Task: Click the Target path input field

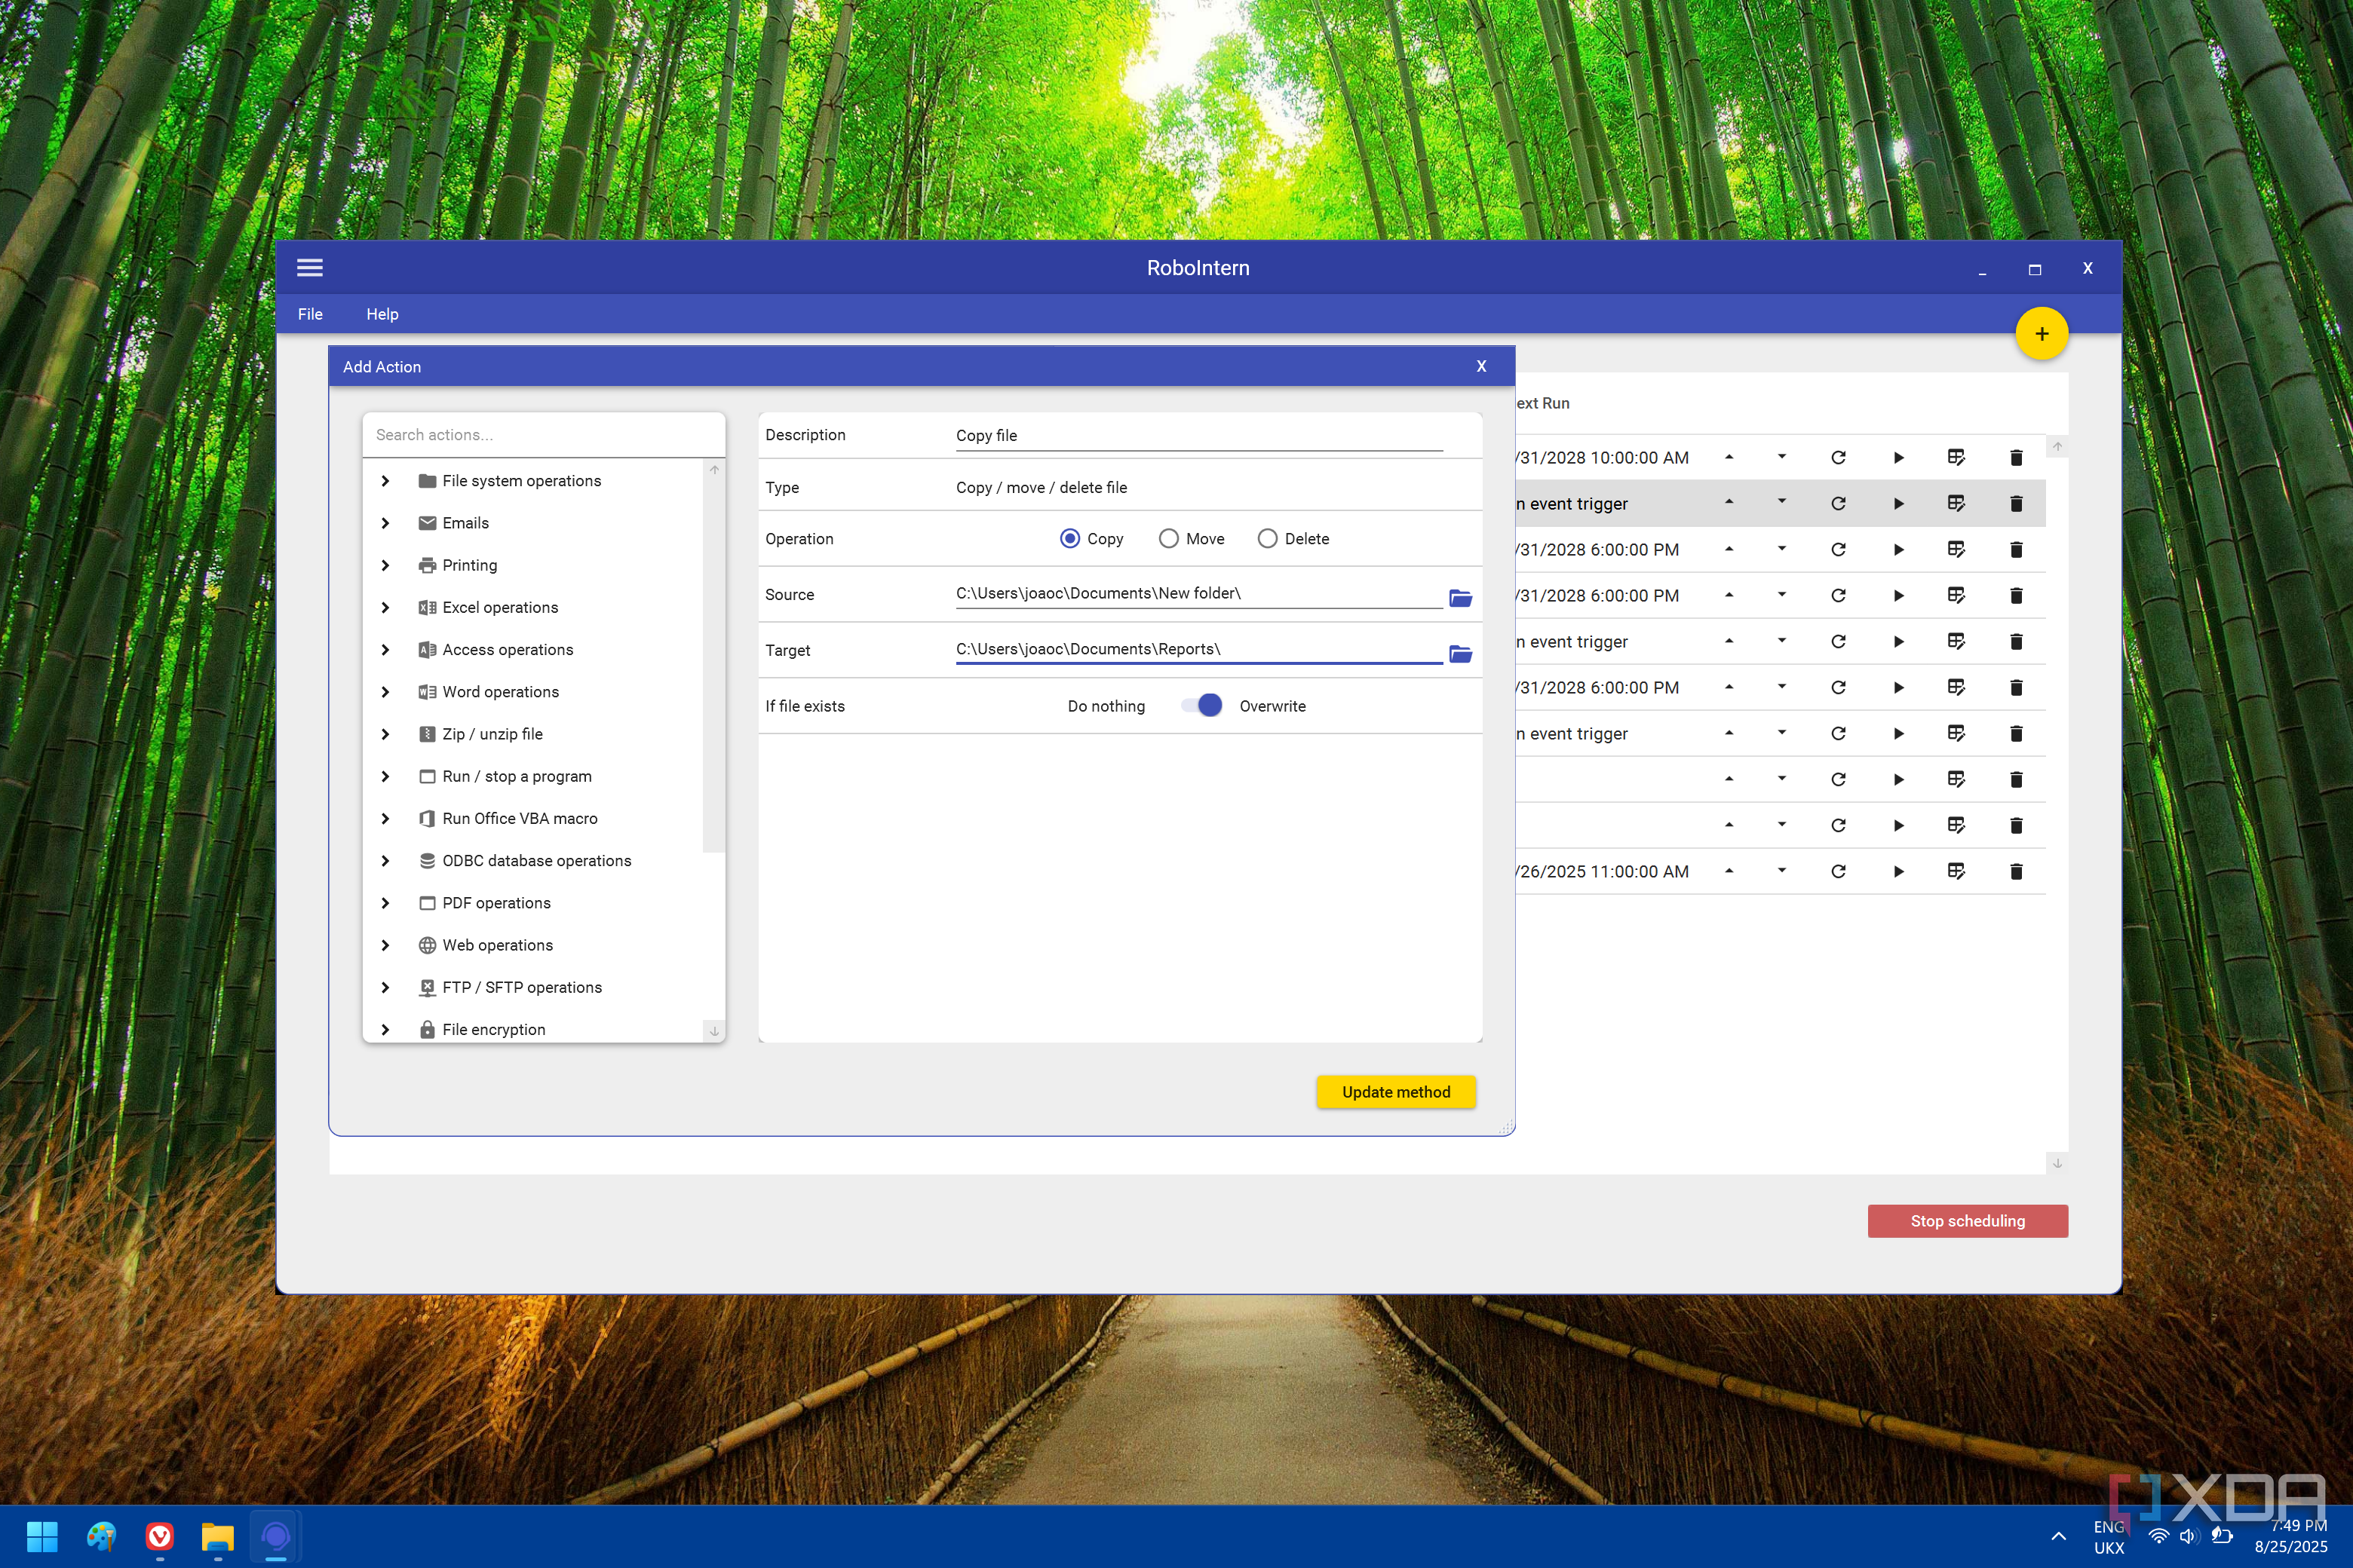Action: coord(1198,650)
